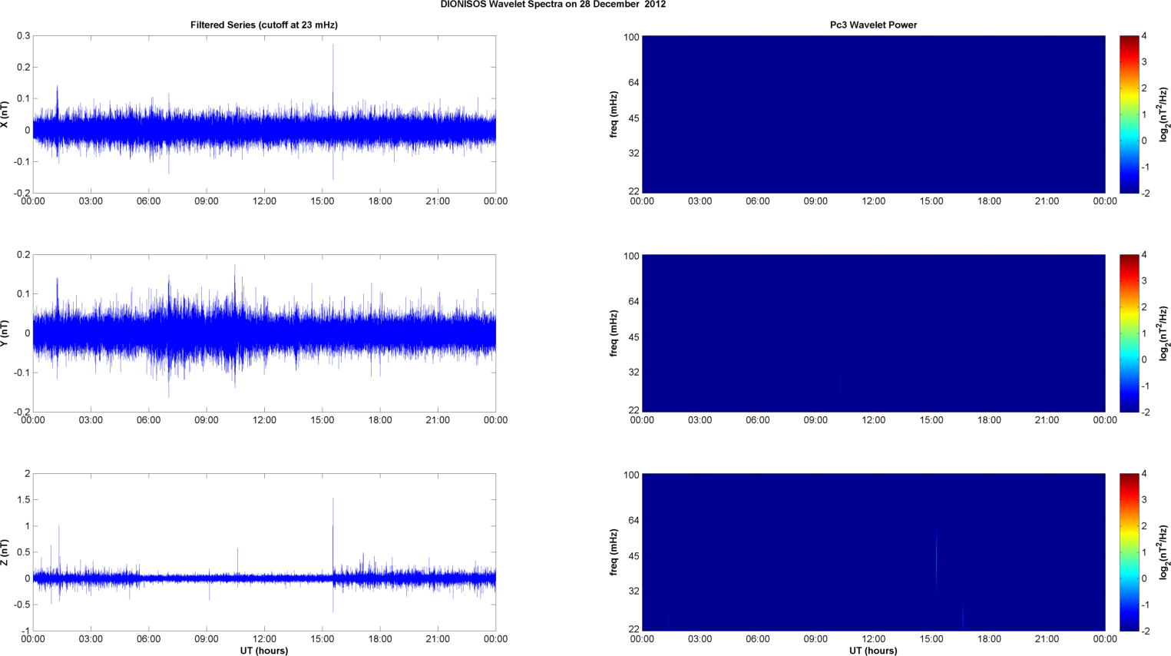
Task: Click the log2(nT²/Hz) label beside bottom colorbar
Action: pyautogui.click(x=1163, y=552)
